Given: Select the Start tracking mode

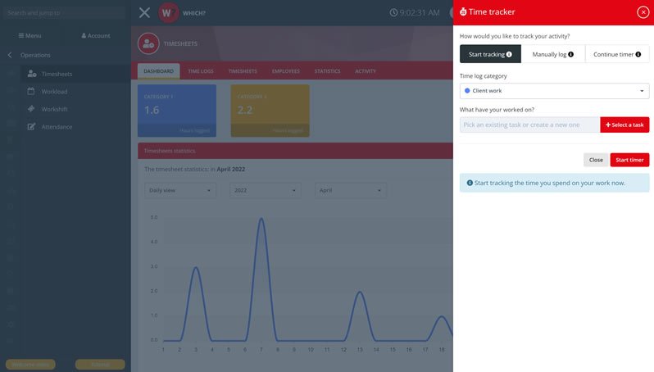Looking at the screenshot, I should 490,54.
